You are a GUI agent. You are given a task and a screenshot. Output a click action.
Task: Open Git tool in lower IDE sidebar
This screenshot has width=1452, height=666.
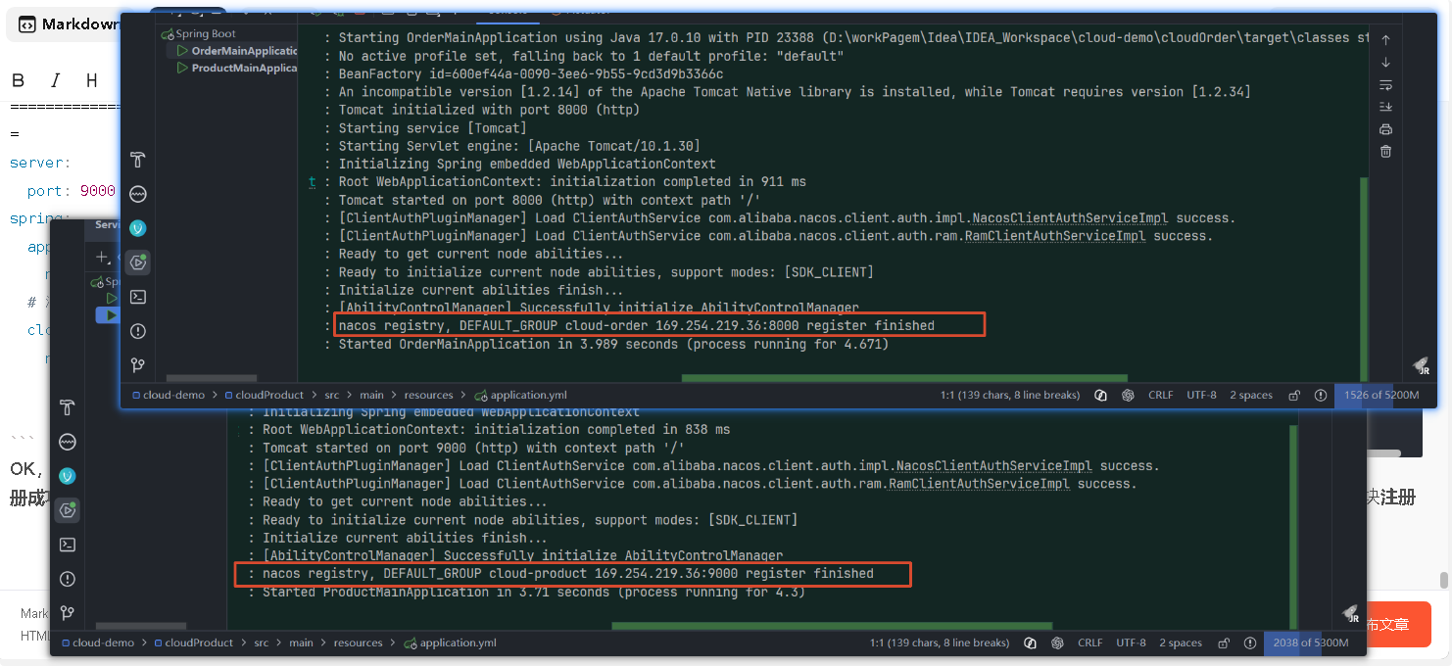pyautogui.click(x=67, y=613)
